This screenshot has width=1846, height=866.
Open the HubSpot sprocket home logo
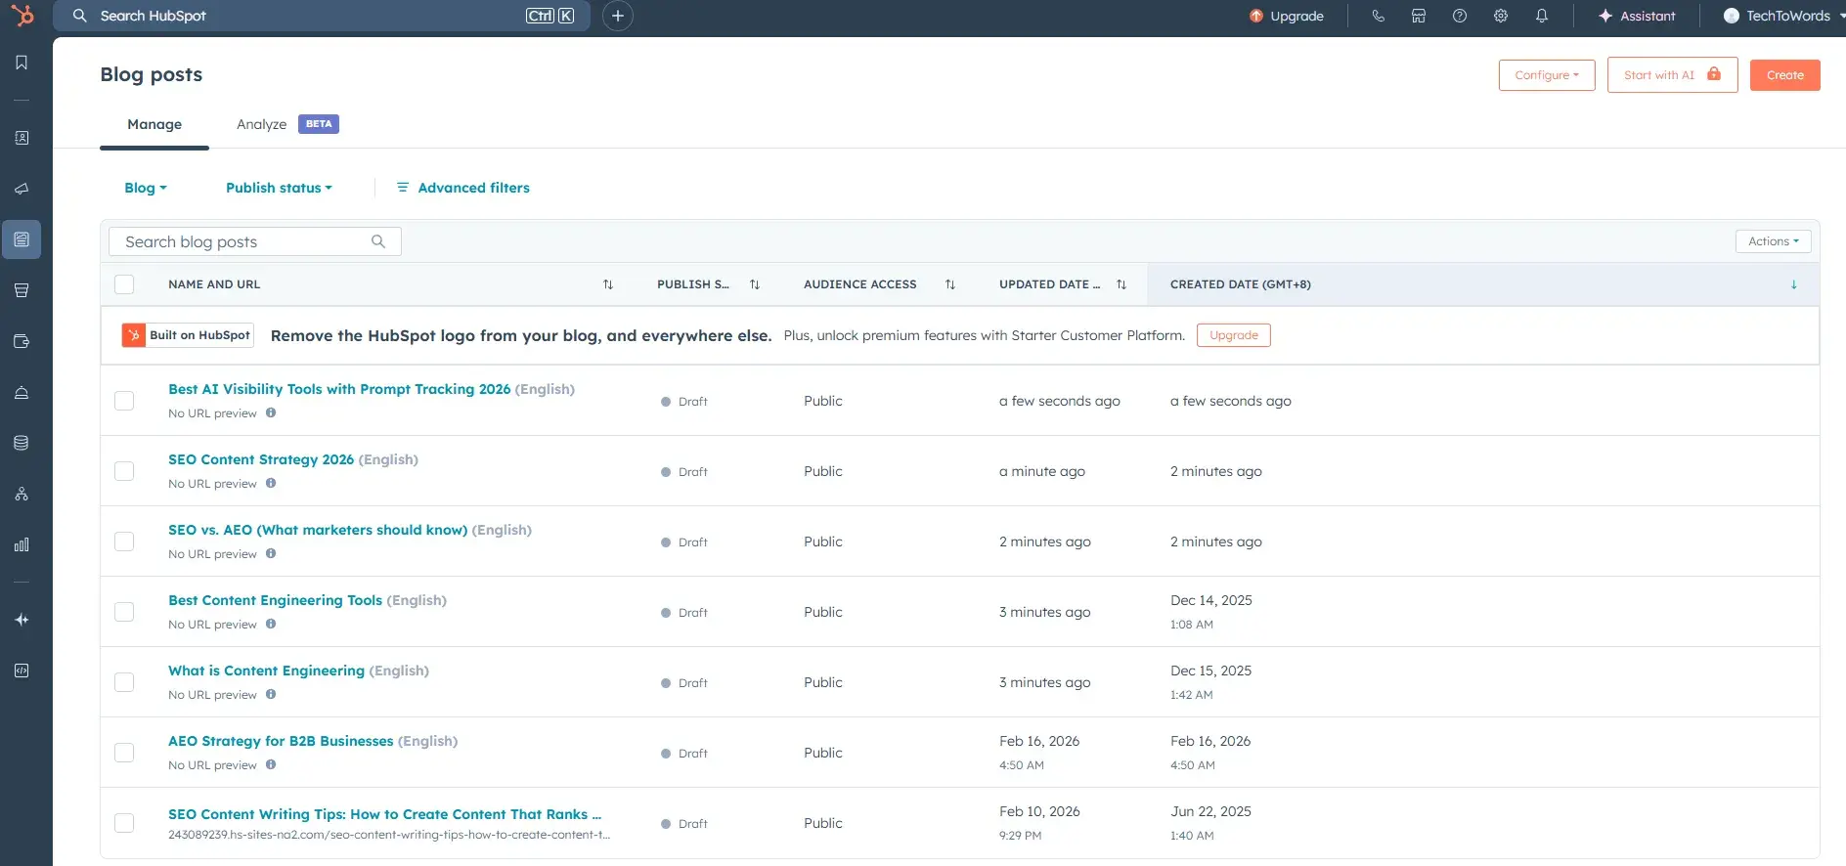(22, 16)
